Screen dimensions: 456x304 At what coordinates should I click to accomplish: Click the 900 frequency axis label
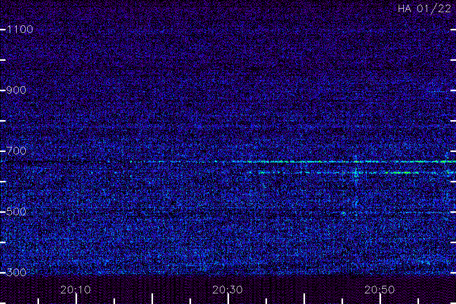point(17,90)
